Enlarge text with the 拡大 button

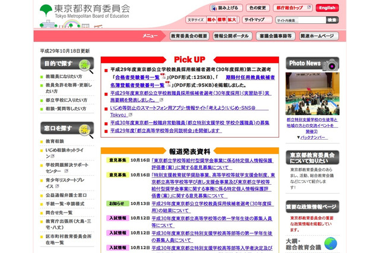click(x=232, y=20)
